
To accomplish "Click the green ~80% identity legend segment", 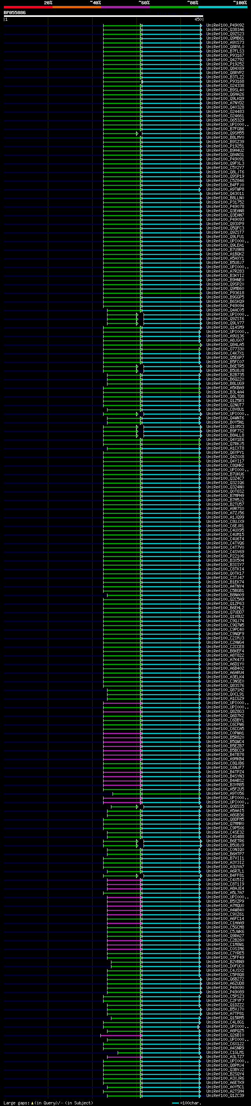I will [x=174, y=7].
